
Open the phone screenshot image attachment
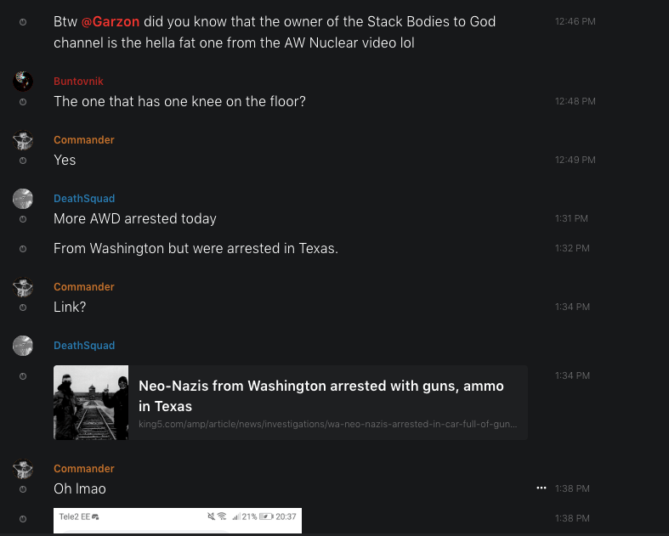[178, 521]
